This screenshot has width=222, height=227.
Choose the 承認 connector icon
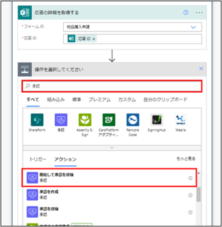[61, 120]
